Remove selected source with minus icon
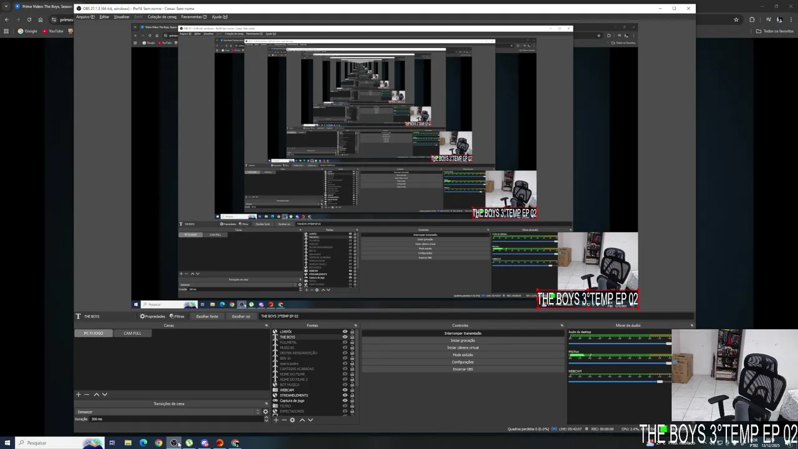Screen dimensions: 798x449 click(284, 420)
